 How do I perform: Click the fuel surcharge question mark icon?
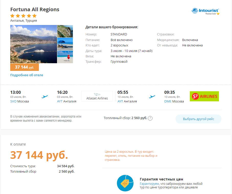tap(150, 118)
